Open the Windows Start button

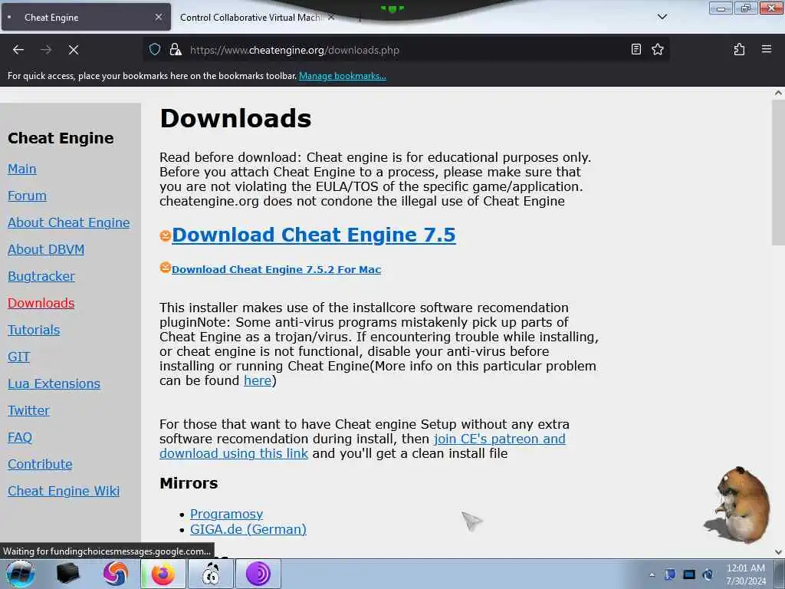click(x=21, y=574)
